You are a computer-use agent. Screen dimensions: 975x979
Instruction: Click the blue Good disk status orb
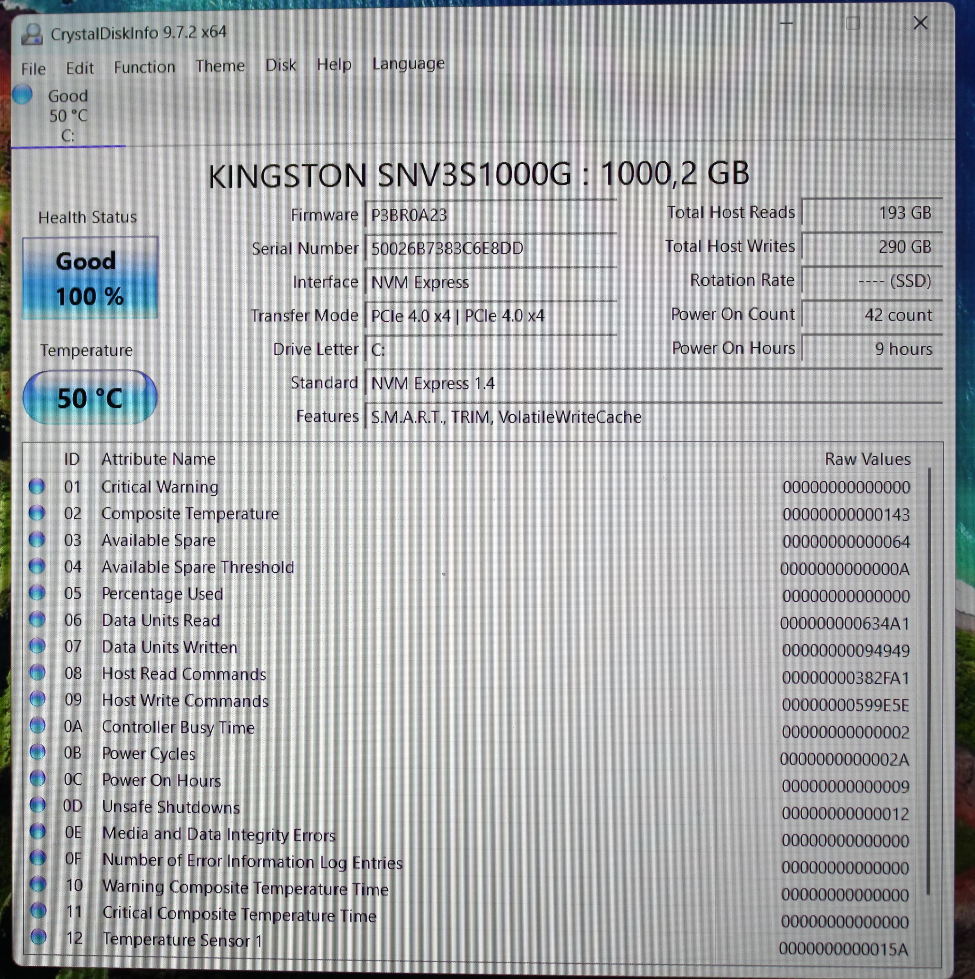click(22, 94)
